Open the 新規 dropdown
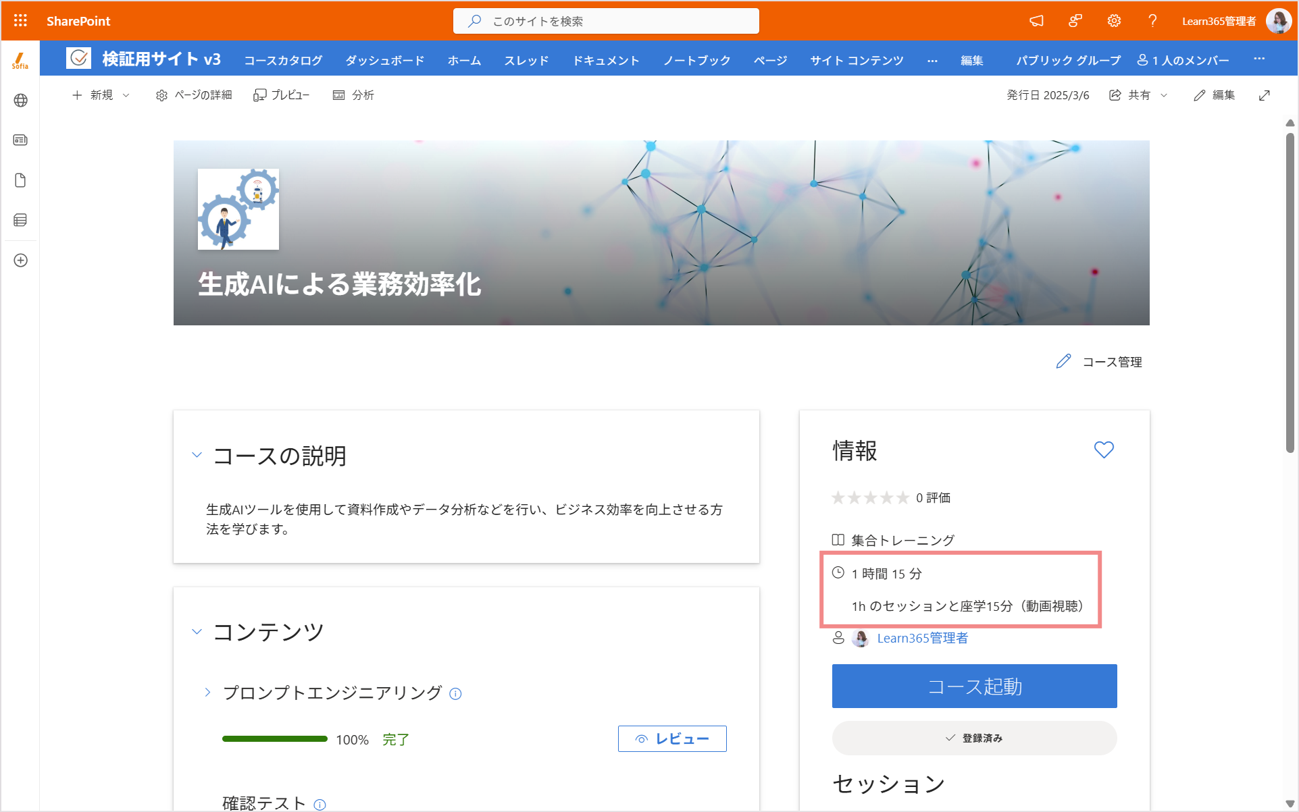Image resolution: width=1299 pixels, height=812 pixels. [x=101, y=95]
